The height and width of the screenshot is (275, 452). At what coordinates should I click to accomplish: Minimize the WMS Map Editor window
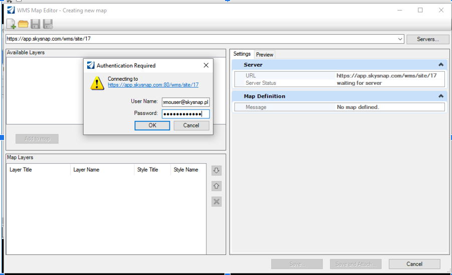point(399,10)
